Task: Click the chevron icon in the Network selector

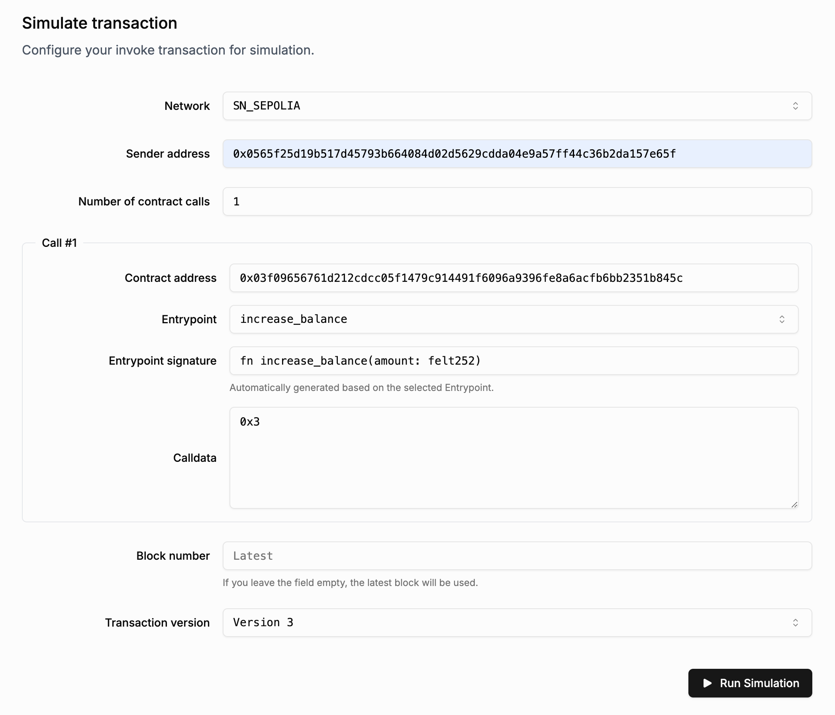Action: [795, 106]
